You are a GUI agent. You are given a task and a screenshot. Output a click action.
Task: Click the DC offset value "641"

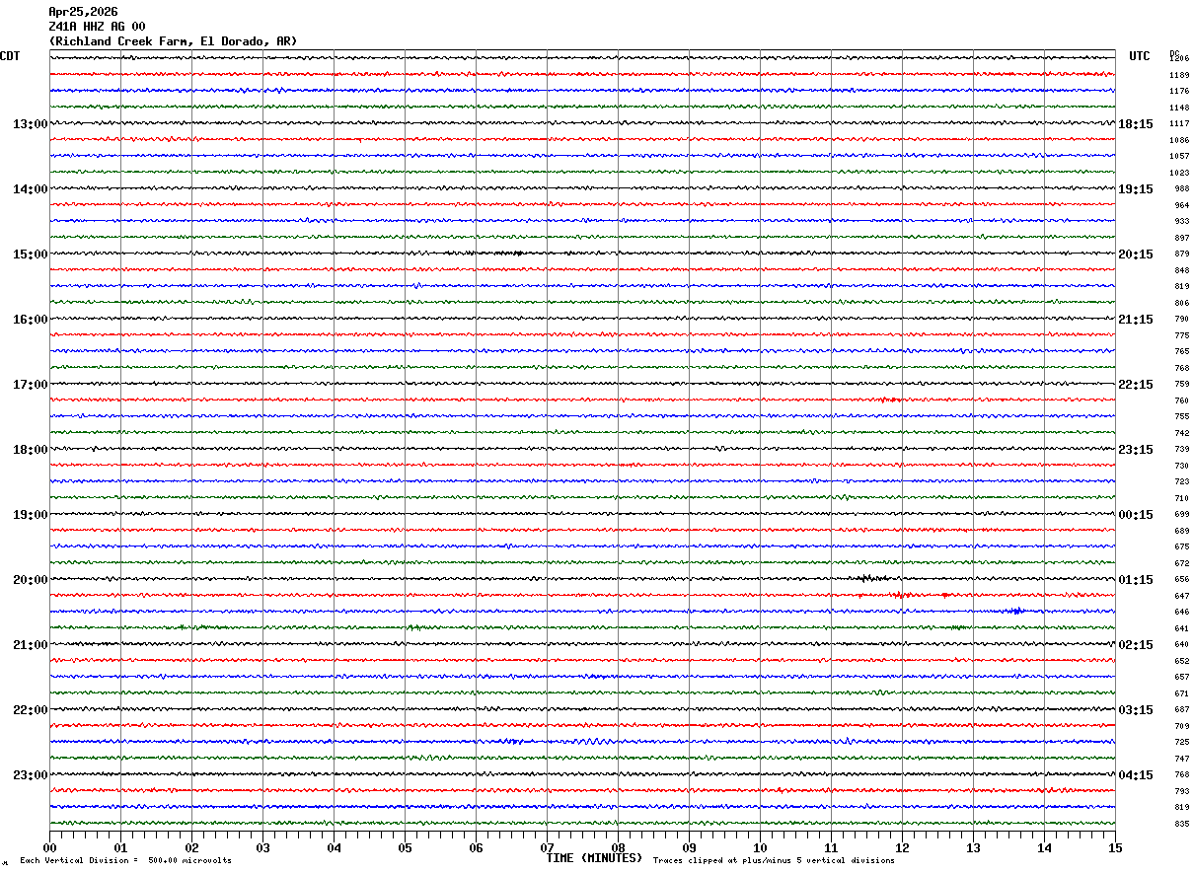tap(1181, 628)
